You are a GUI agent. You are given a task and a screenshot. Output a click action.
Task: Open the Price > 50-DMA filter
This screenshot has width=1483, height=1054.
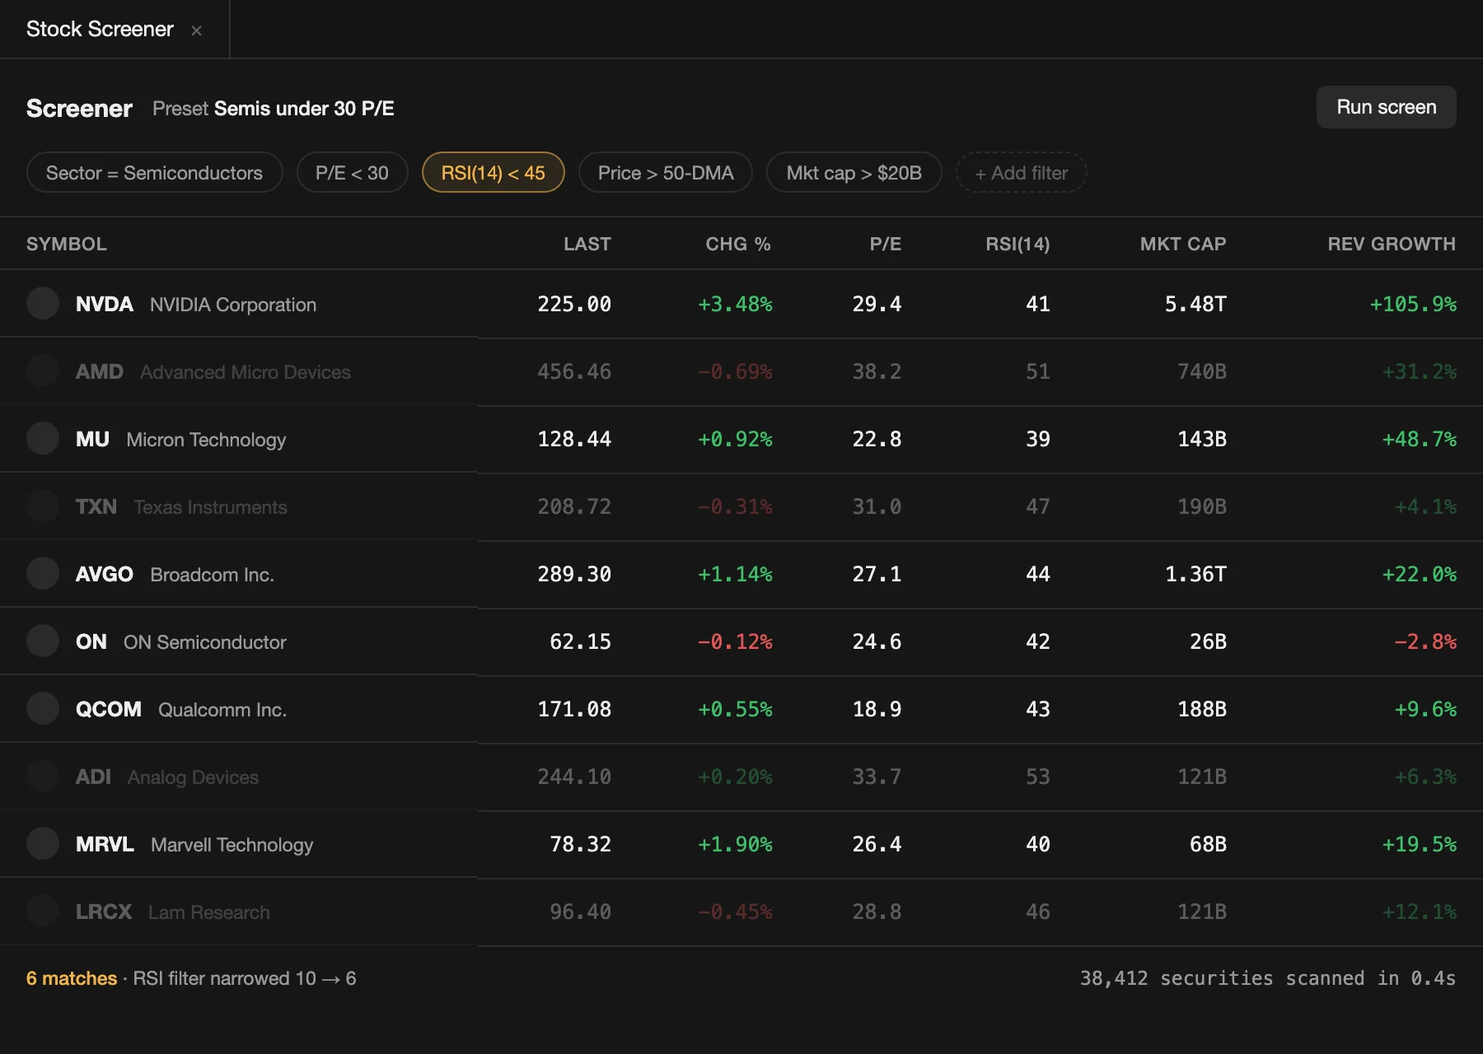pyautogui.click(x=666, y=173)
